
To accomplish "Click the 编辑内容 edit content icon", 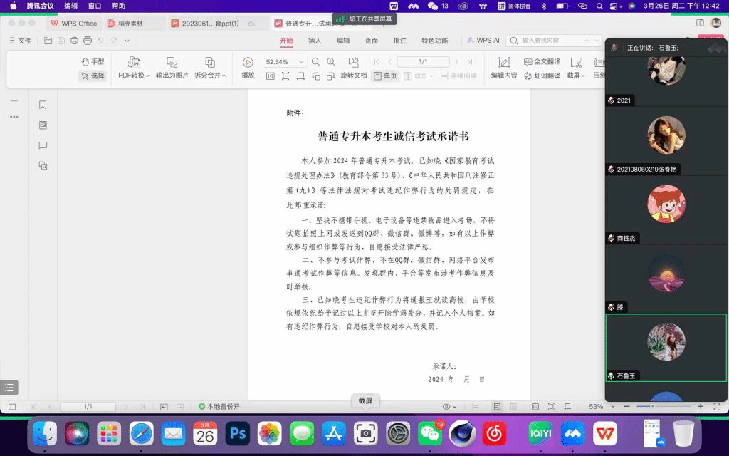I will 503,63.
